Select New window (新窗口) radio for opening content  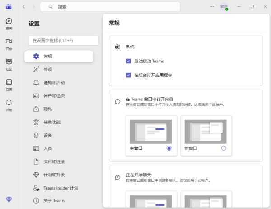224,148
